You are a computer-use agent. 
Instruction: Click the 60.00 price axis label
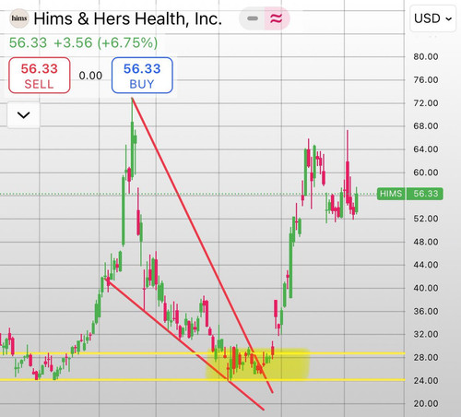tap(426, 173)
